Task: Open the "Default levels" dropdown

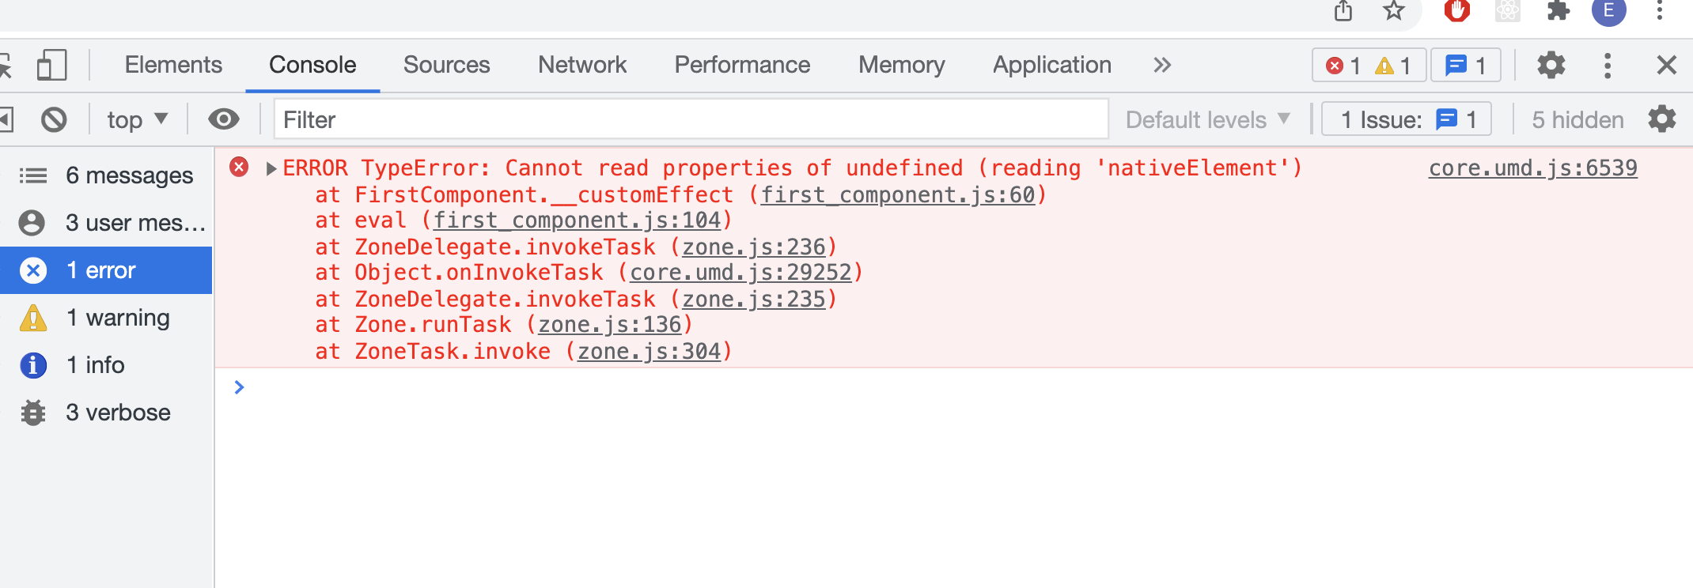Action: (x=1208, y=119)
